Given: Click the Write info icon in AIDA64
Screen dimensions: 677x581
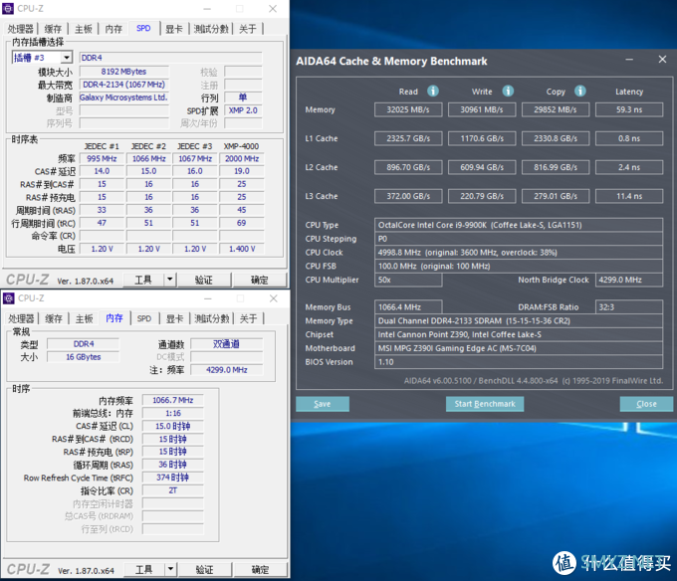Looking at the screenshot, I should pos(508,91).
